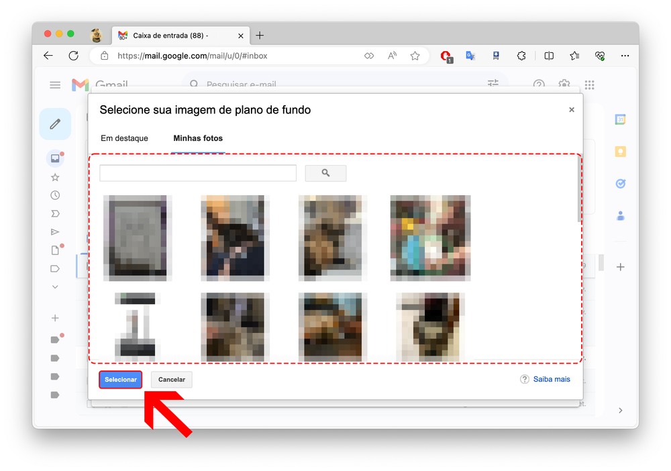Open the Saiba mais help link
This screenshot has width=671, height=471.
coord(551,380)
